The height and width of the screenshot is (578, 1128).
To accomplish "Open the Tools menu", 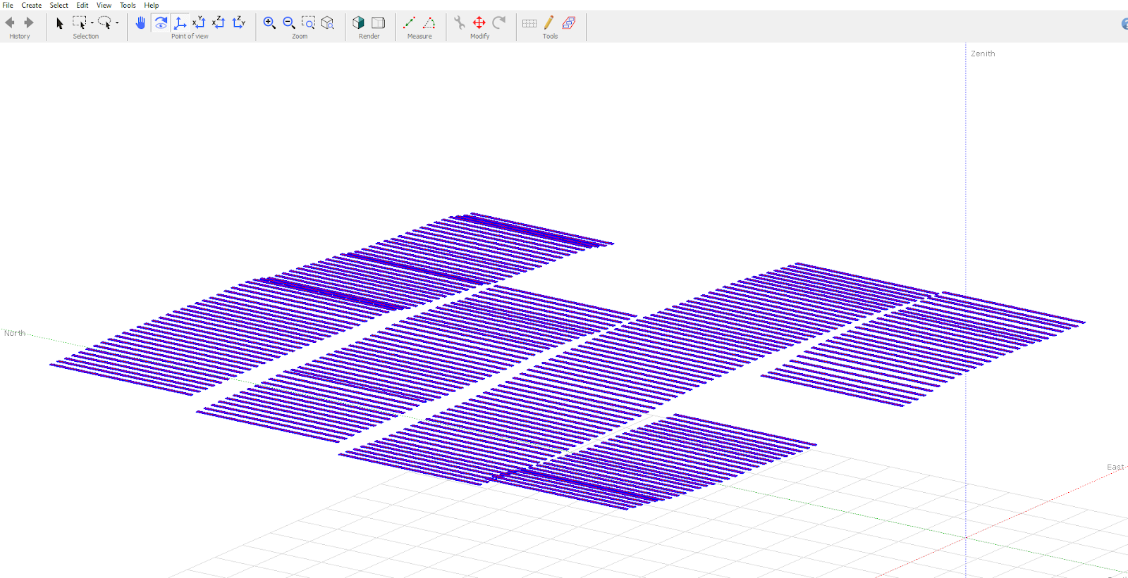I will click(x=128, y=5).
